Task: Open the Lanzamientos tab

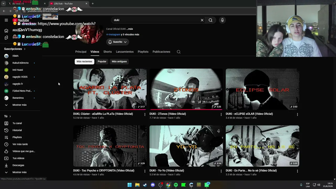Action: point(125,52)
